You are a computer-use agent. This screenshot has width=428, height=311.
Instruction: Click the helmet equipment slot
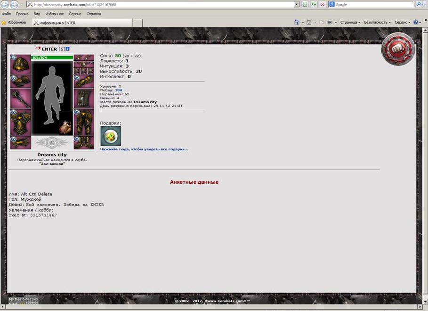[x=21, y=64]
